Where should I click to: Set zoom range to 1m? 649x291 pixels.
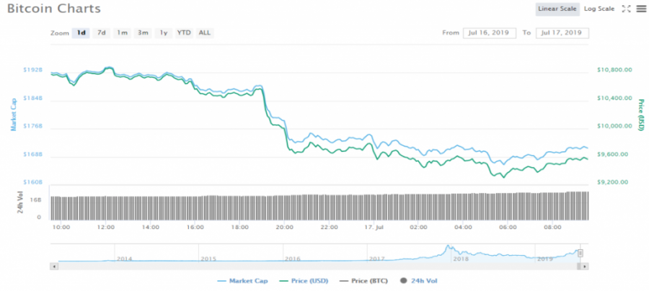pos(122,32)
